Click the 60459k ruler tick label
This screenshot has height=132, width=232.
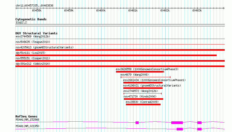click(69, 10)
